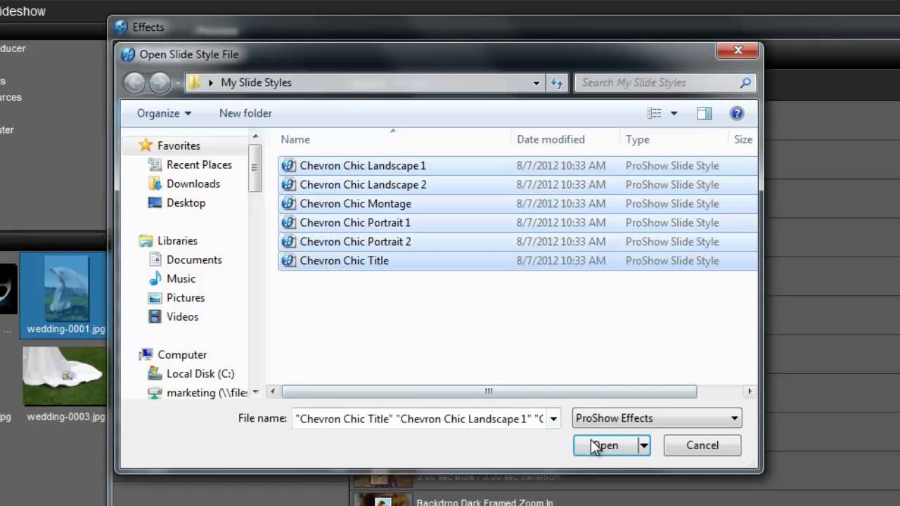The image size is (900, 506).
Task: Click the Music library icon
Action: click(x=155, y=278)
